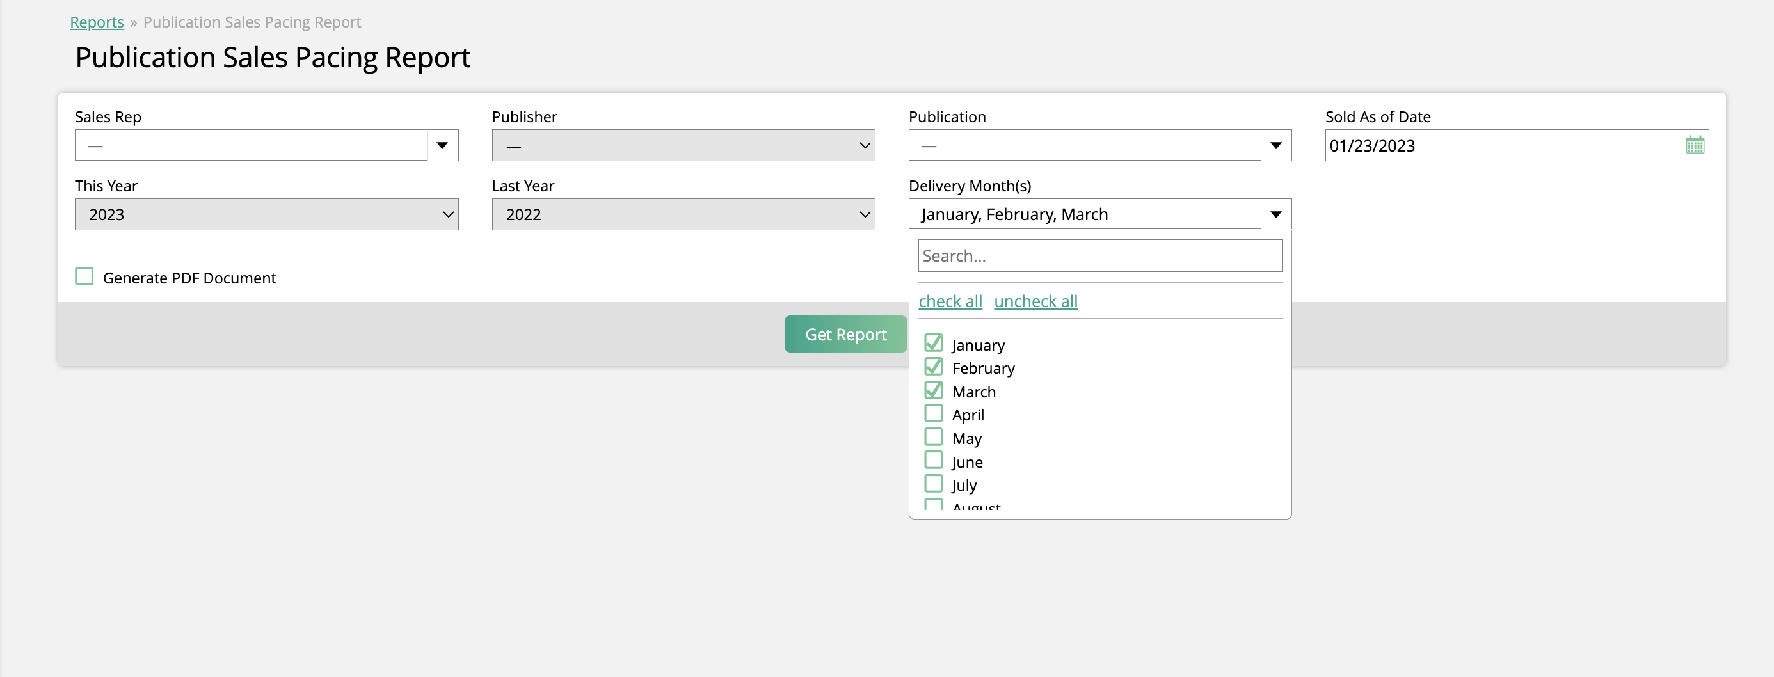1774x677 pixels.
Task: Uncheck the March month checkbox
Action: click(x=933, y=390)
